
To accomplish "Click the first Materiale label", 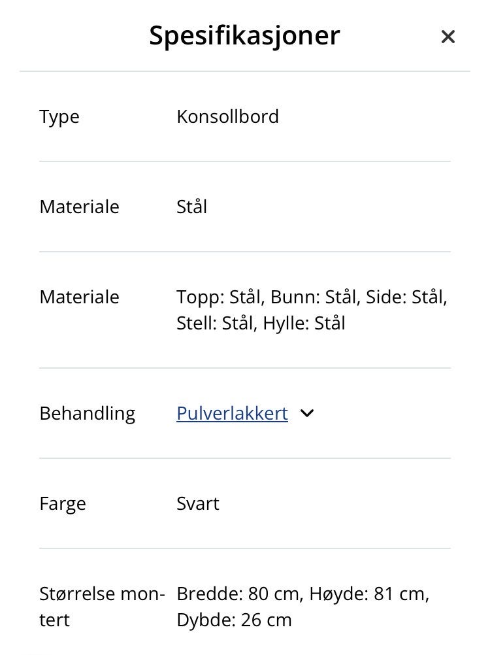I will pyautogui.click(x=79, y=207).
